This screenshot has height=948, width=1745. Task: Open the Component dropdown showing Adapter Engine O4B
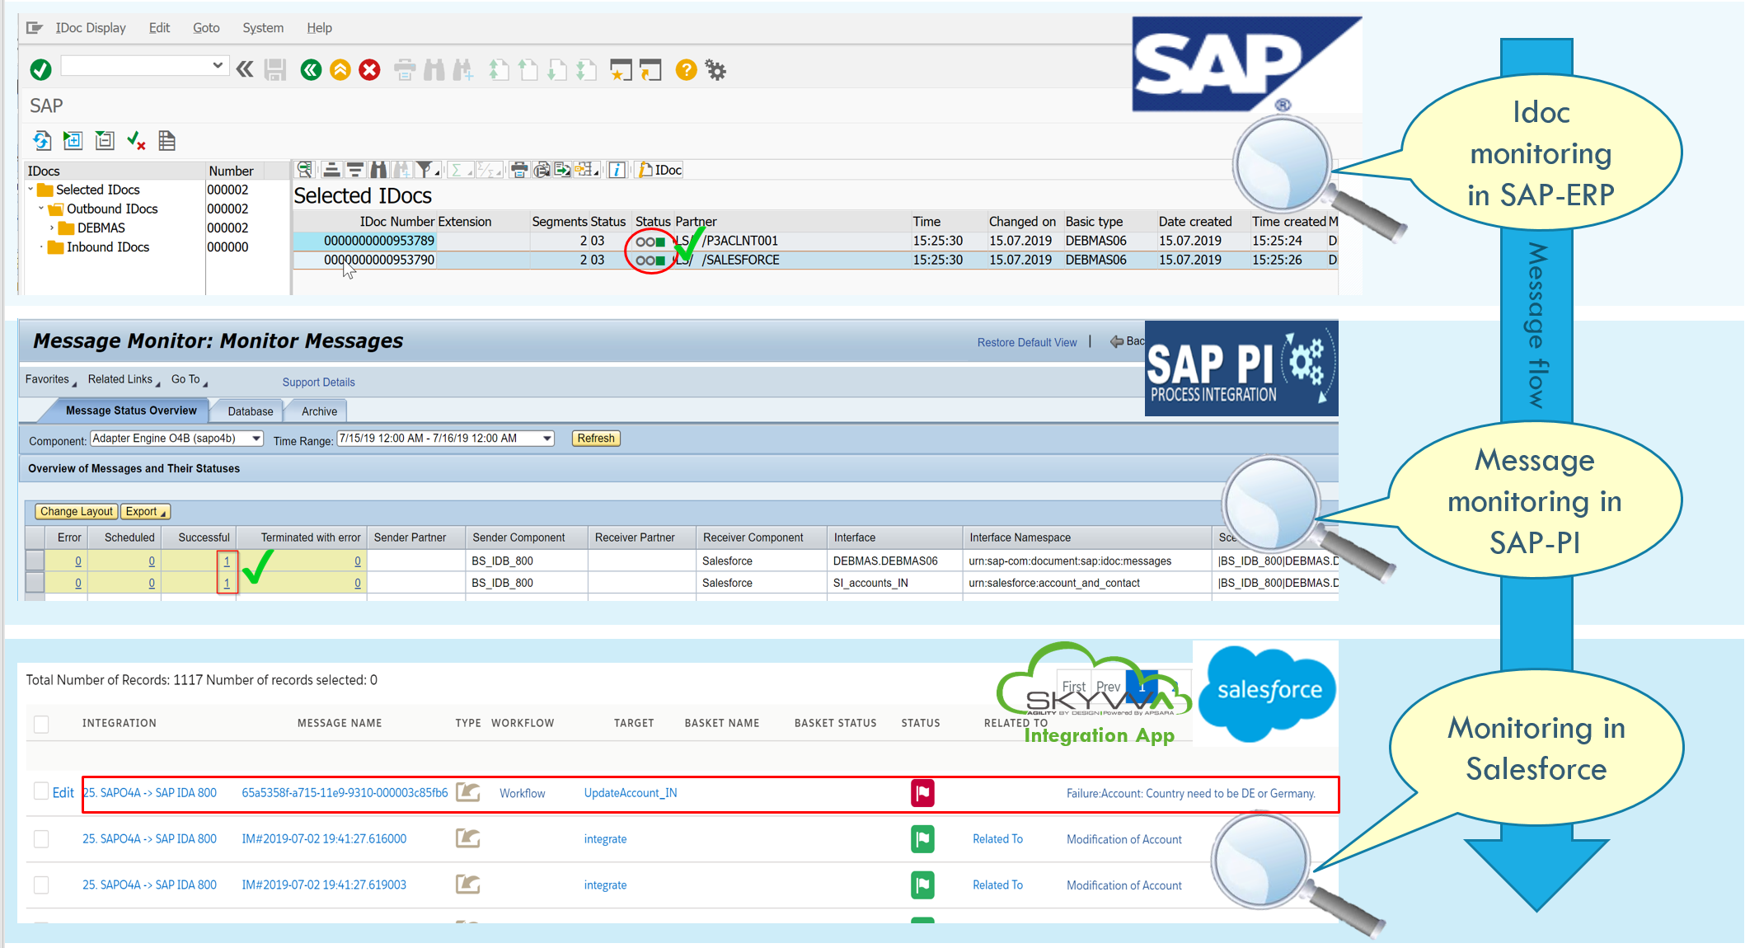256,439
